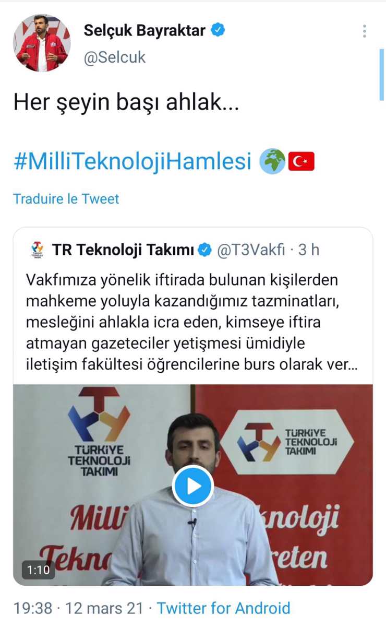Click the verified badge next to Selçuk Bayraktar
This screenshot has height=627, width=386.
click(218, 30)
